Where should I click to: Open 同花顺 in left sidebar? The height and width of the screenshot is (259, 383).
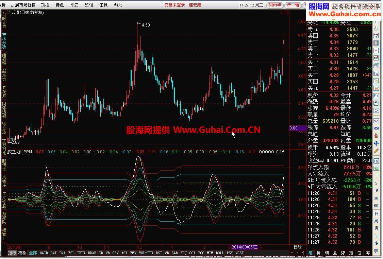tap(4, 92)
